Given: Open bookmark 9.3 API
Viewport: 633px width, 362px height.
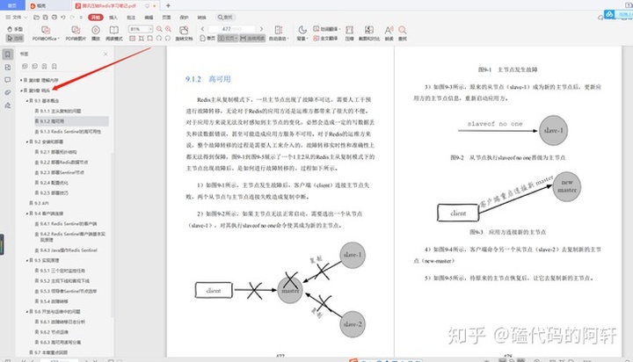Looking at the screenshot, I should click(39, 203).
